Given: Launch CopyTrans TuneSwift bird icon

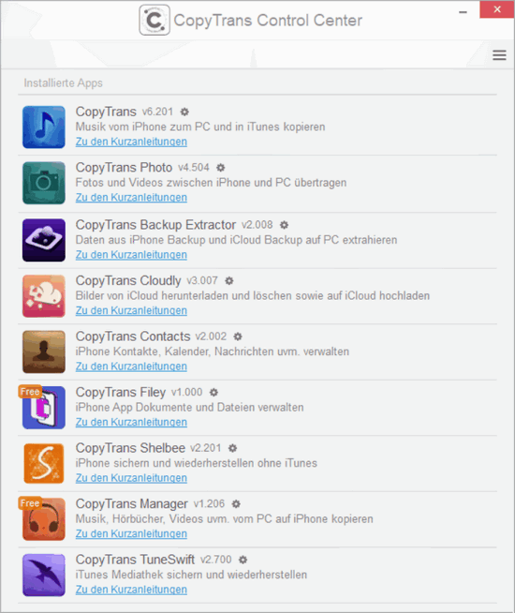Looking at the screenshot, I should coord(44,576).
